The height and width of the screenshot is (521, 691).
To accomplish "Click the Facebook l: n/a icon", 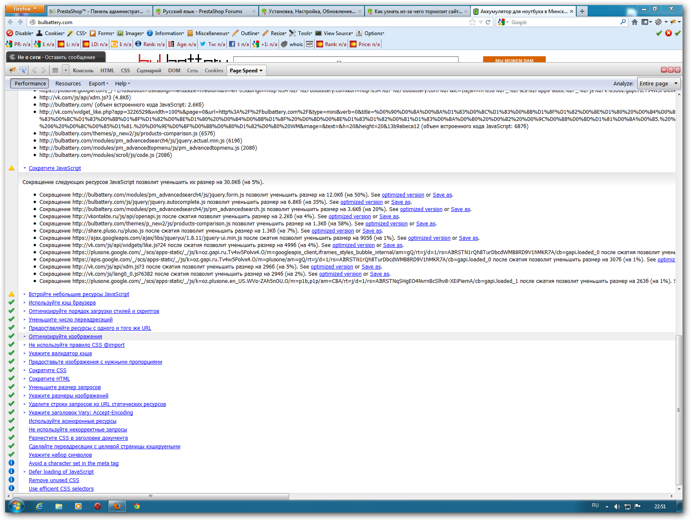I will (232, 44).
